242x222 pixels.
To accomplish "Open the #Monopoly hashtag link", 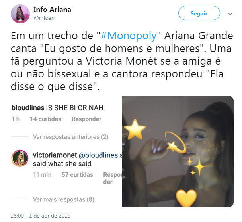I will pos(129,36).
